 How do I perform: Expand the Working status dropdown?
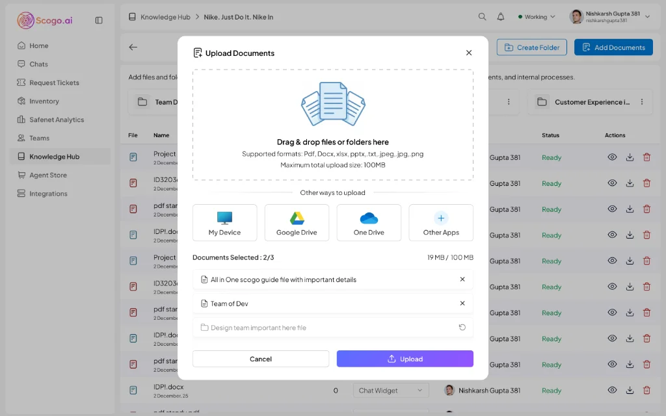tap(537, 17)
